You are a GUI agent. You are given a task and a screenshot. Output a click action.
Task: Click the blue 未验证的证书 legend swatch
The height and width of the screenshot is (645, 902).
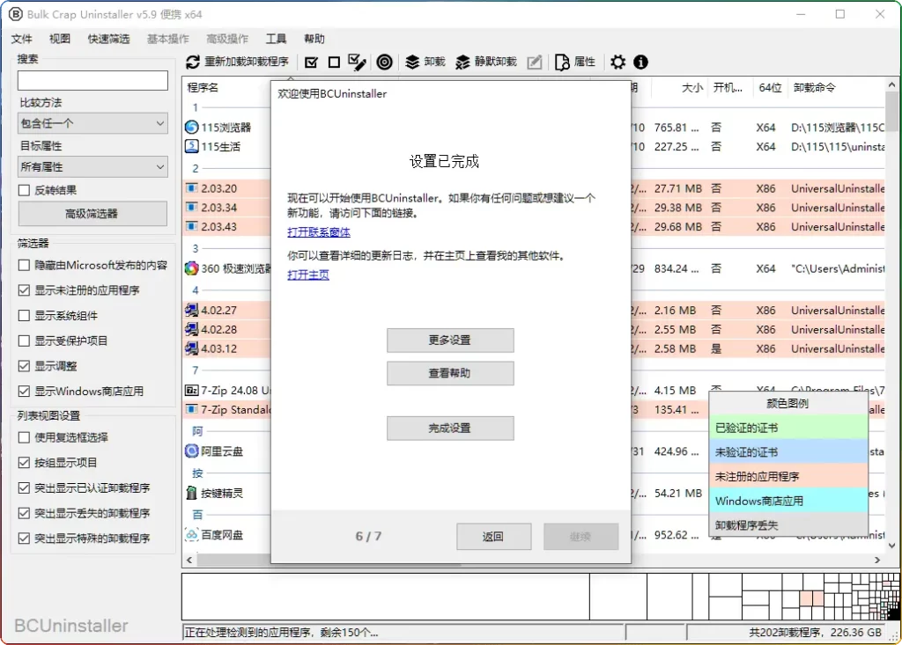pyautogui.click(x=788, y=451)
